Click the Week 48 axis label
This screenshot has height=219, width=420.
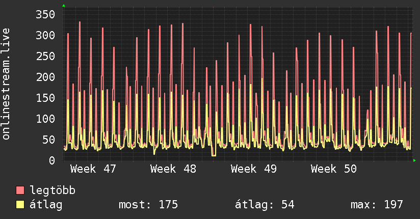pos(173,169)
